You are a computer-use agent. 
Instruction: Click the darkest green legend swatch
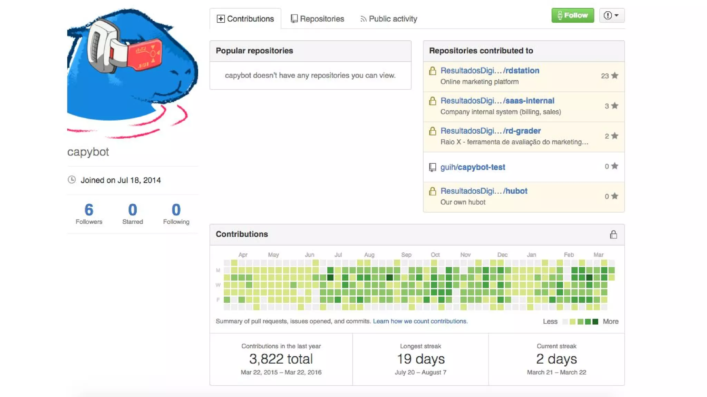tap(595, 322)
